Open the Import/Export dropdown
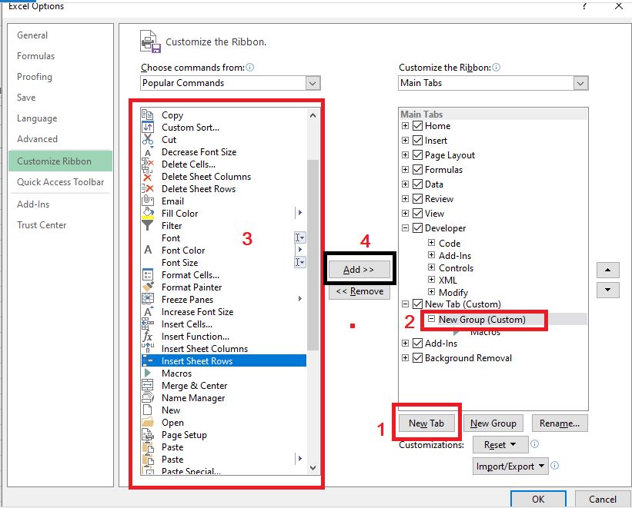 (x=510, y=466)
